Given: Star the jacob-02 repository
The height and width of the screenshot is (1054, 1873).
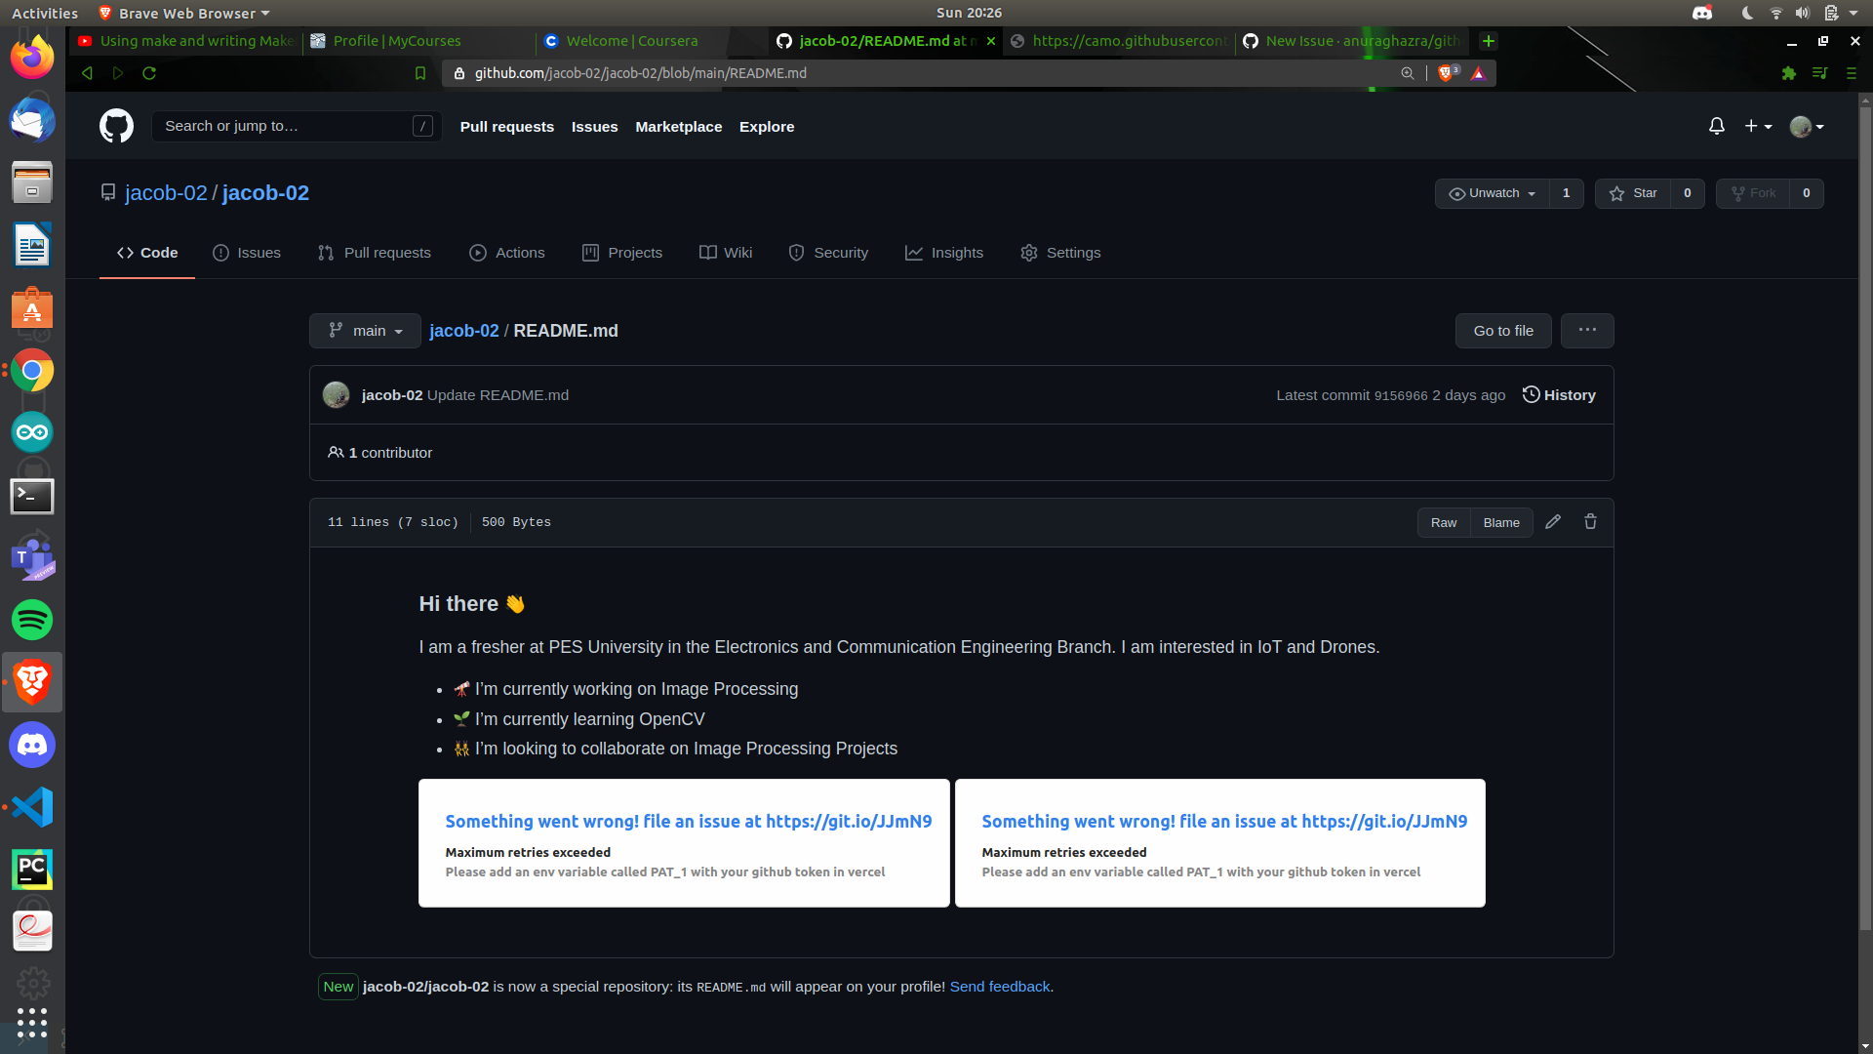Looking at the screenshot, I should (x=1634, y=193).
